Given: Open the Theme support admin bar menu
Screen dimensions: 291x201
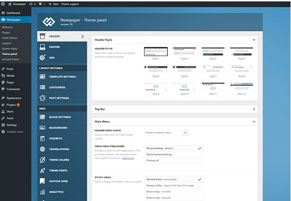Looking at the screenshot, I should [70, 4].
